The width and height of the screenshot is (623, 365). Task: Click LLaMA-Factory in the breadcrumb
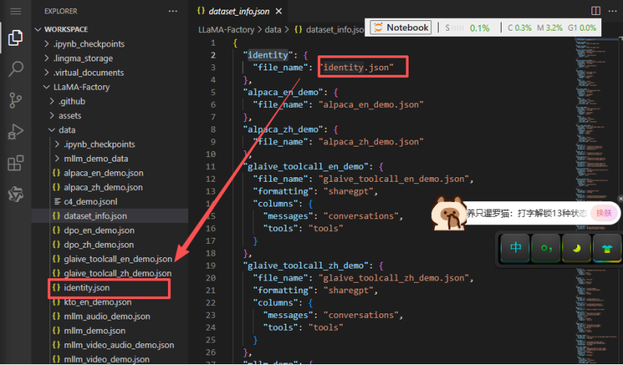pos(226,30)
